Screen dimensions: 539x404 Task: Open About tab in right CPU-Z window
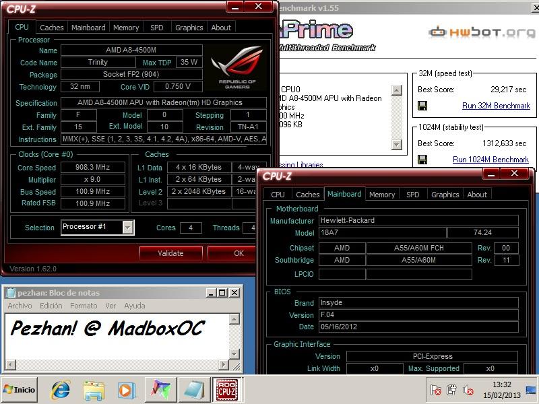pyautogui.click(x=477, y=195)
